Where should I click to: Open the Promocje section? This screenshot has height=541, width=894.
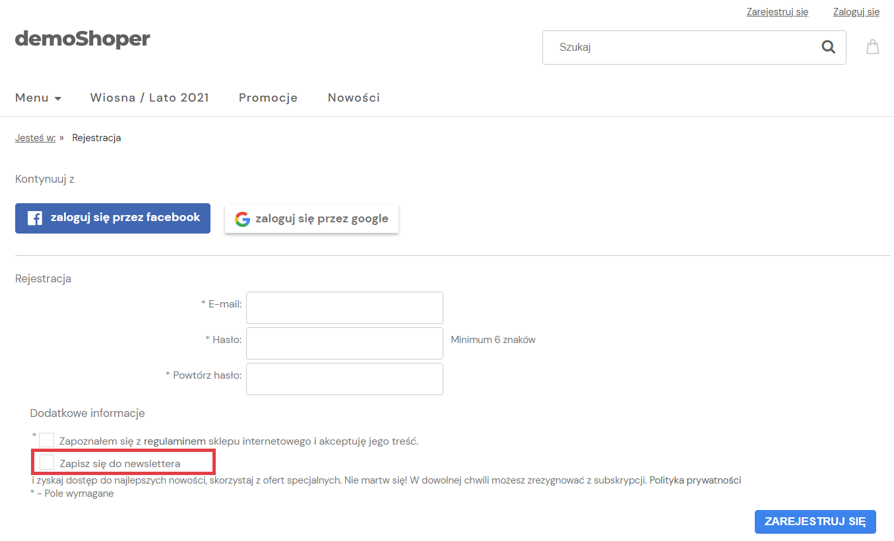[268, 97]
